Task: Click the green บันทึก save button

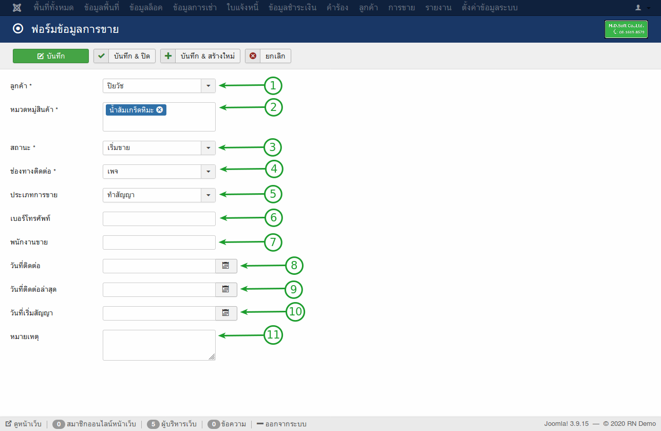Action: (x=51, y=56)
